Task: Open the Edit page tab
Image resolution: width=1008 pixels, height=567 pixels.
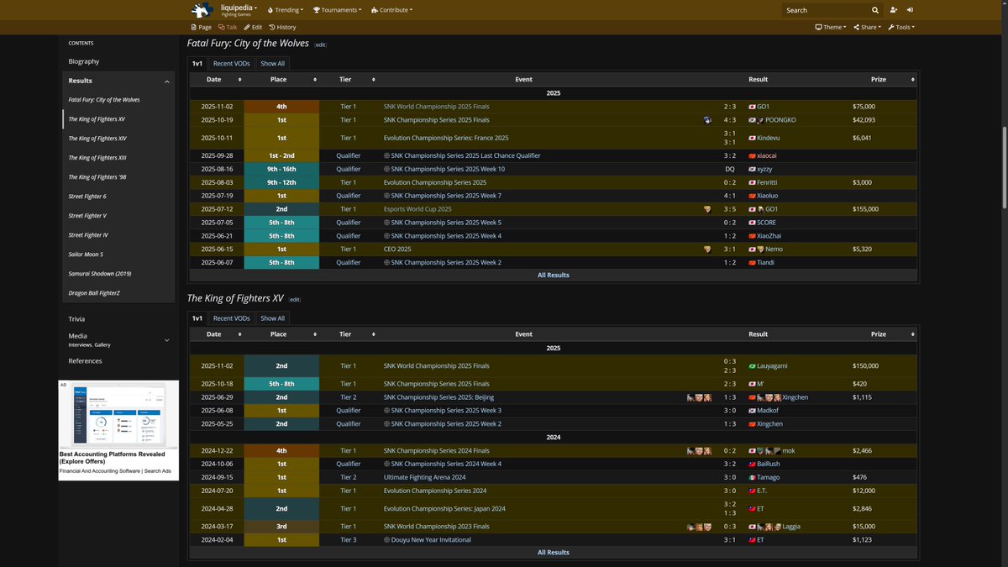Action: tap(253, 27)
